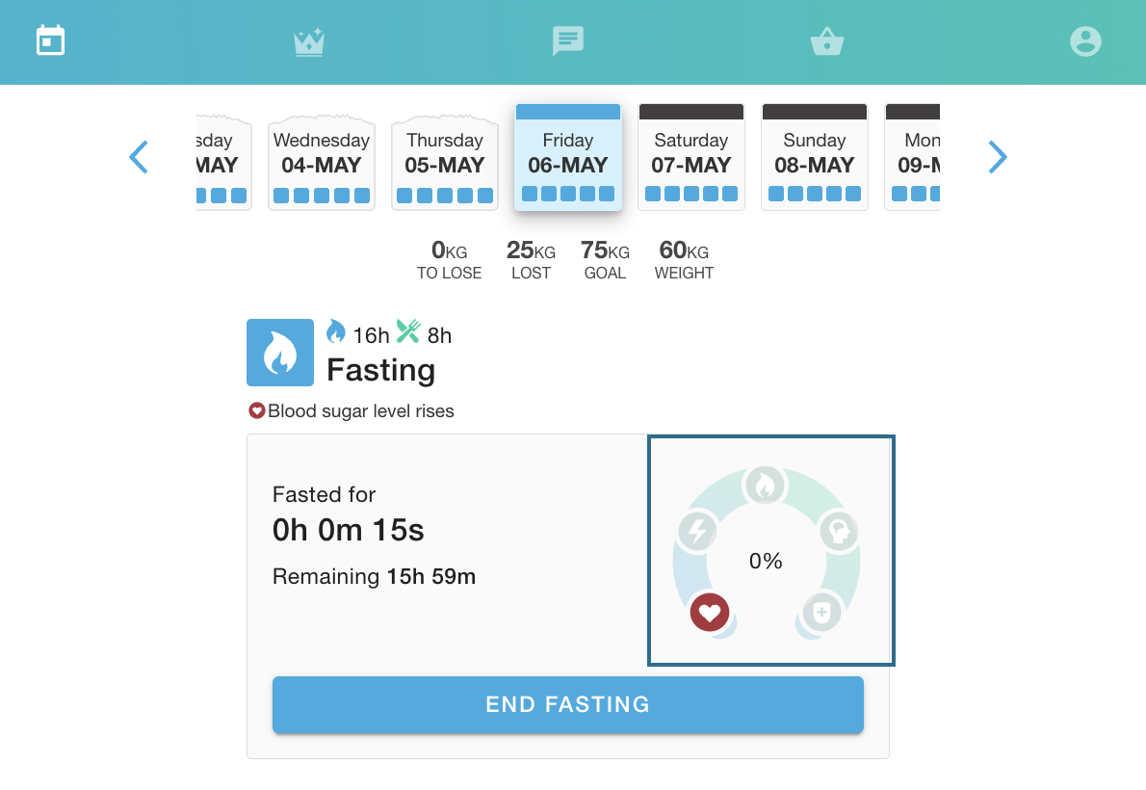Select the lightning bolt stage icon

tap(696, 531)
